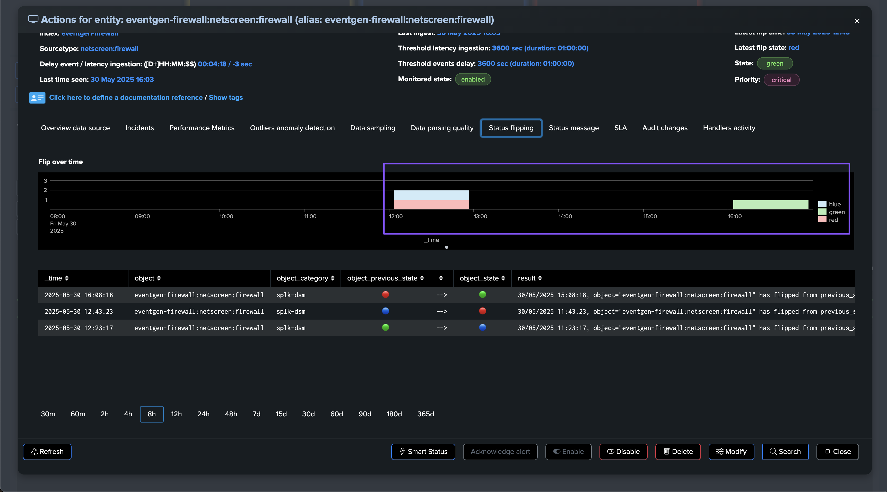The image size is (887, 492).
Task: Click the Show tags link
Action: 225,98
